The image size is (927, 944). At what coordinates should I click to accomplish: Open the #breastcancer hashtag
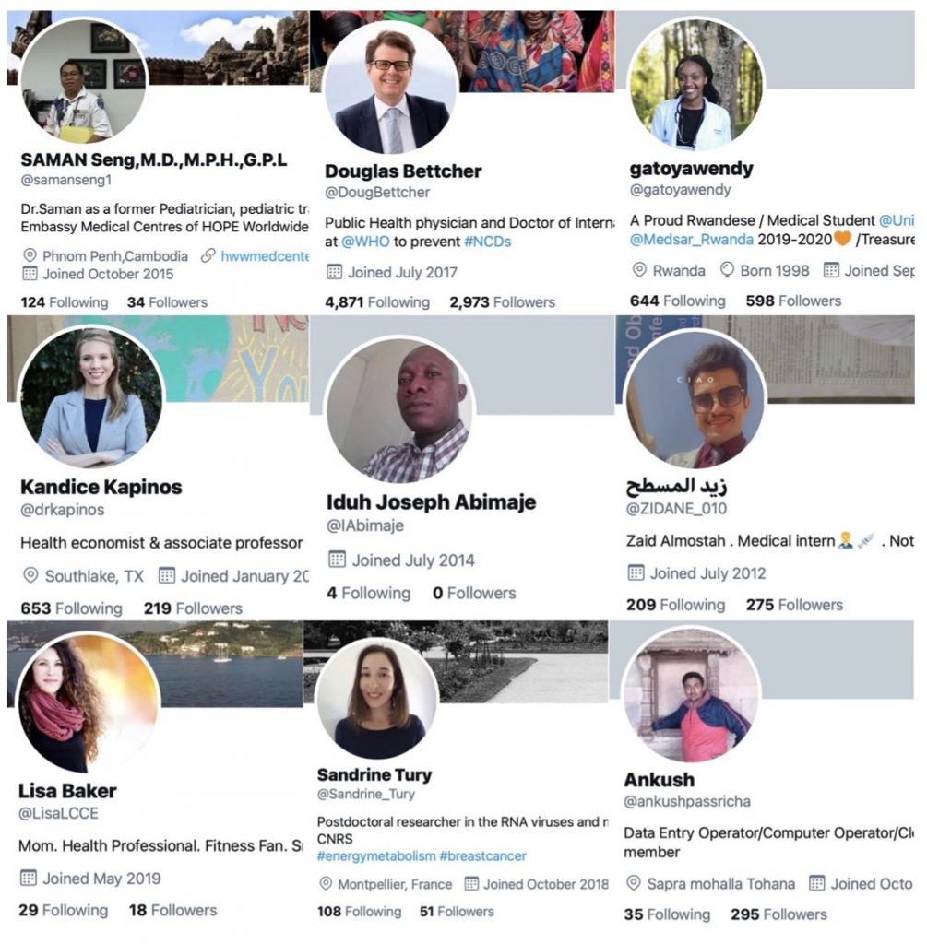point(482,856)
